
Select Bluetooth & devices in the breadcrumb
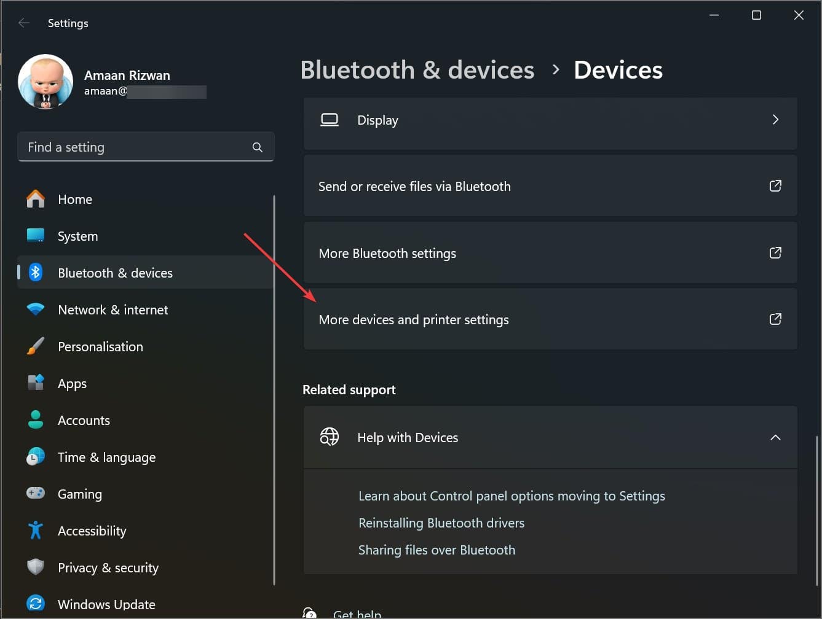click(x=417, y=69)
